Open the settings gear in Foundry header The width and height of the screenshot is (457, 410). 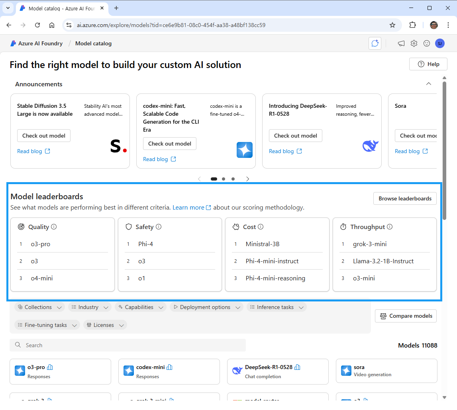(x=414, y=43)
